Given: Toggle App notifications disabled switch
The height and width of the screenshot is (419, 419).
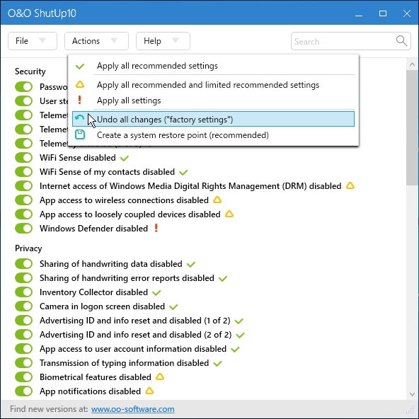Looking at the screenshot, I should point(23,391).
